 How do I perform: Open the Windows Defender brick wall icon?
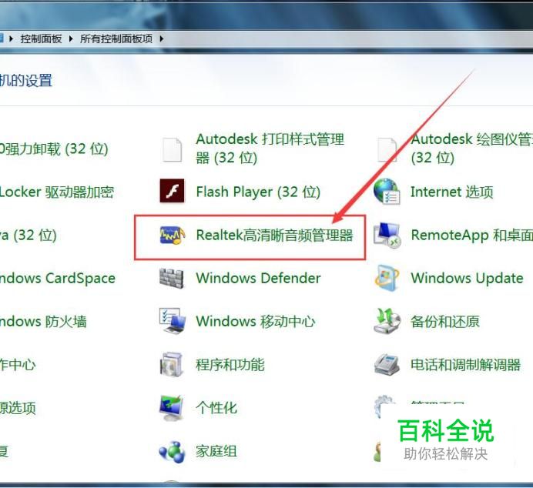pyautogui.click(x=172, y=279)
